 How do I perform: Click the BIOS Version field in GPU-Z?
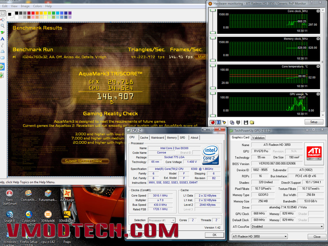[277, 164]
